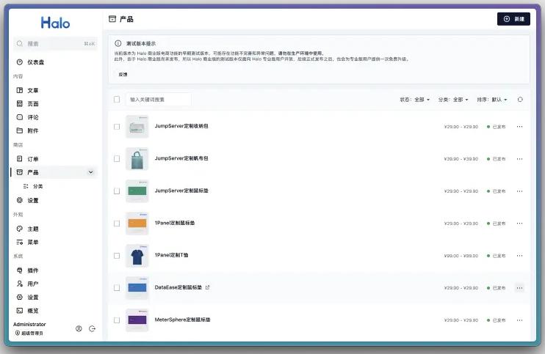Click external link icon beside DataEase定制鼠标垫
The width and height of the screenshot is (545, 354).
(x=208, y=287)
